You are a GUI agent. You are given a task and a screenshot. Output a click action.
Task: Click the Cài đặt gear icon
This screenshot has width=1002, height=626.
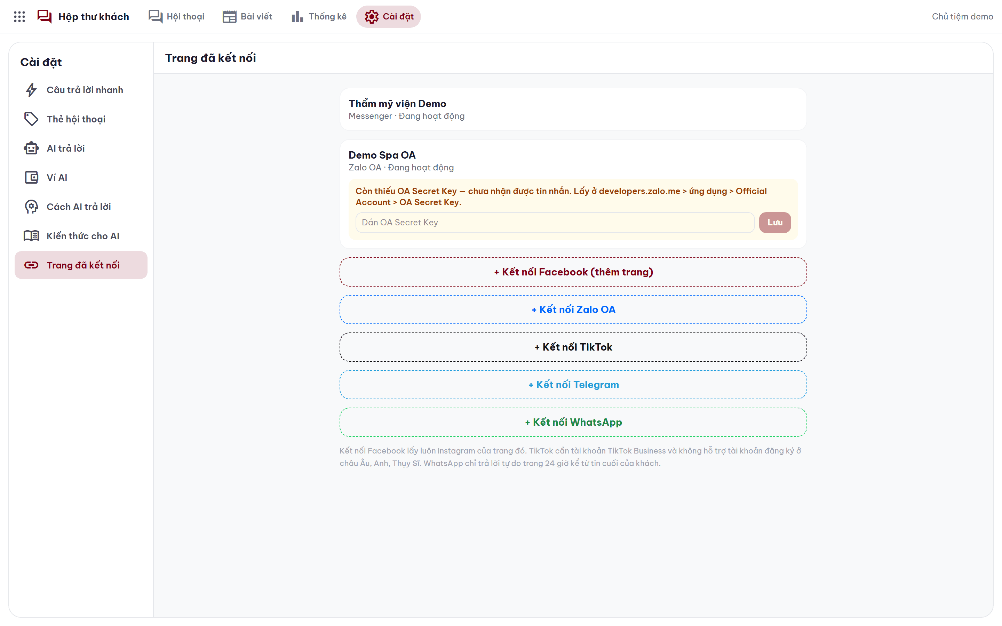[x=372, y=17]
